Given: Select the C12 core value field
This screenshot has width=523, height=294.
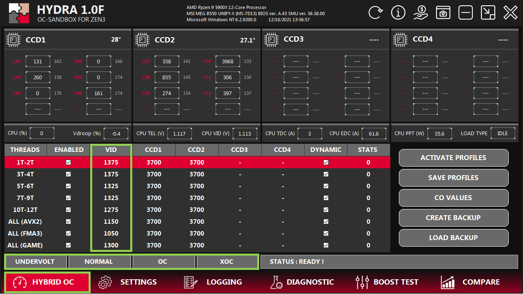Looking at the screenshot, I should [227, 94].
